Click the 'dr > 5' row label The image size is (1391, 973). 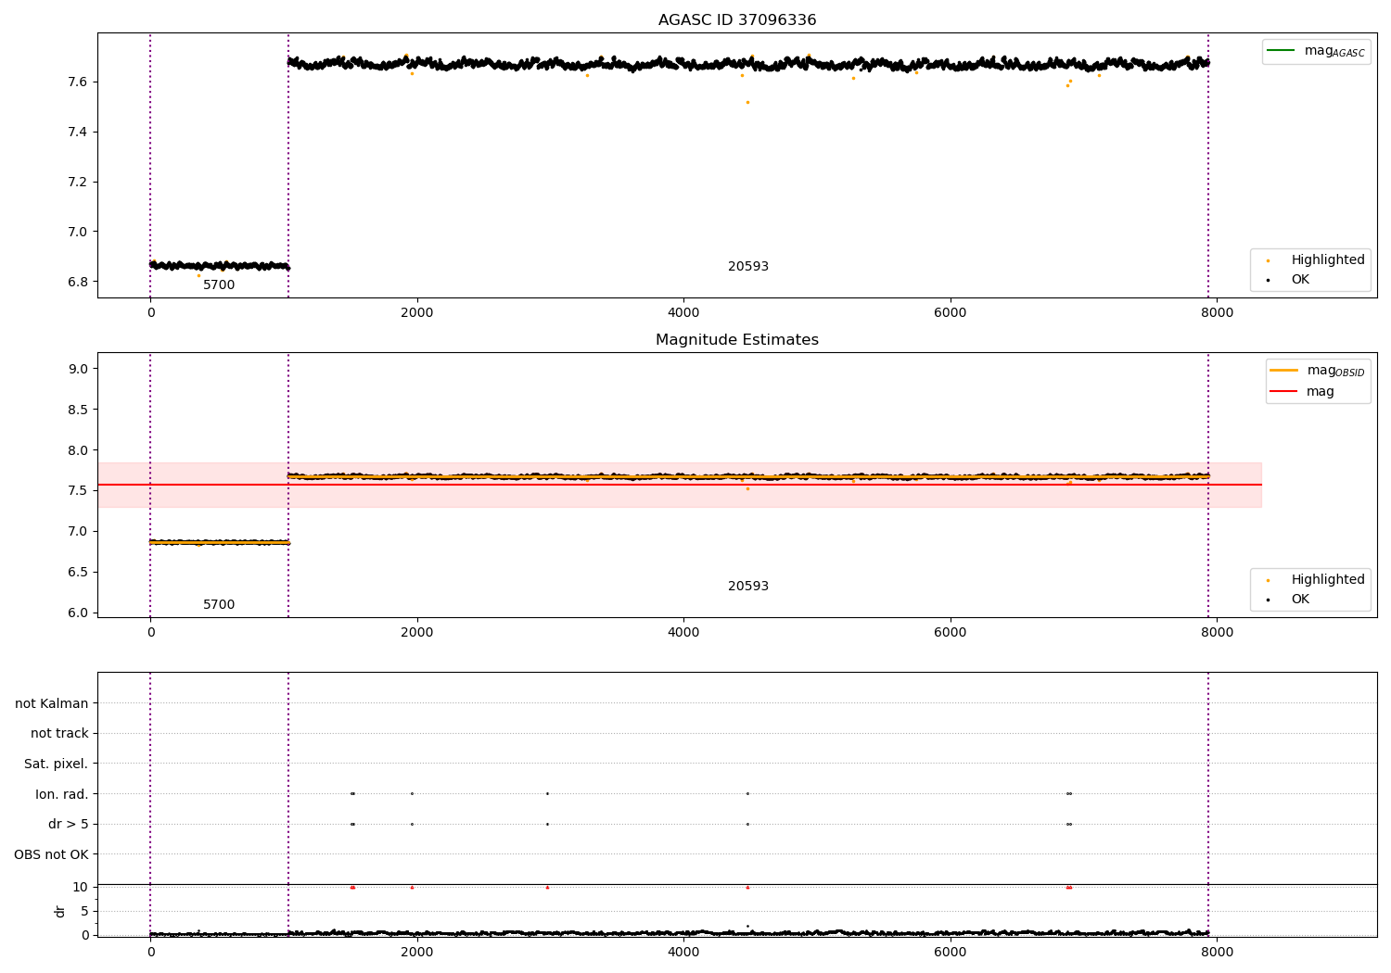click(x=69, y=825)
